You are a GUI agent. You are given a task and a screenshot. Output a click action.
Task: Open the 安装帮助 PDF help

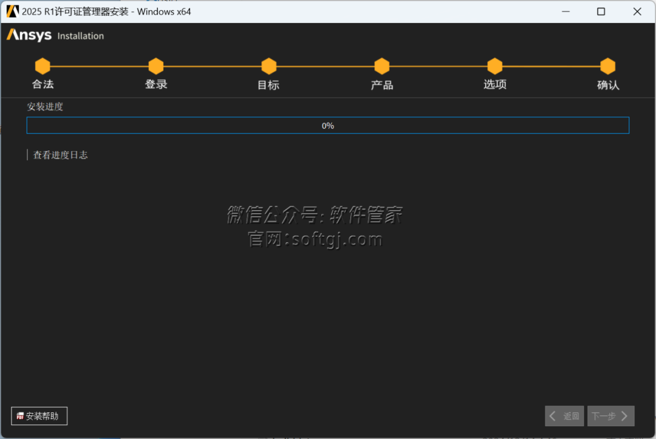(x=39, y=416)
